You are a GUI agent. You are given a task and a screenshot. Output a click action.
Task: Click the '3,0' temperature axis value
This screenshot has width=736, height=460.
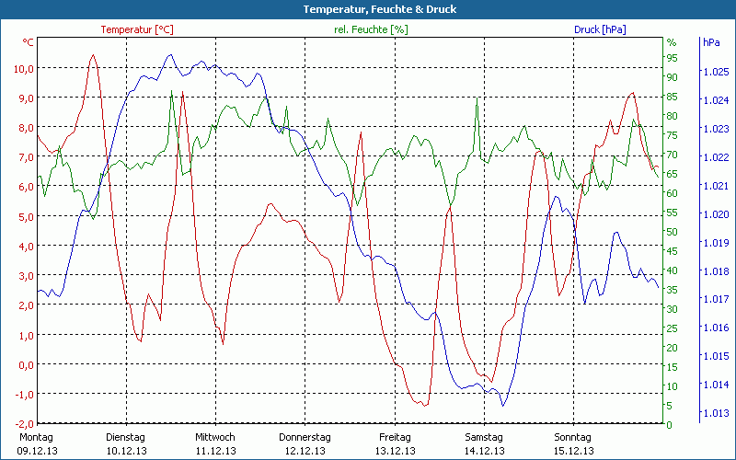click(x=27, y=275)
